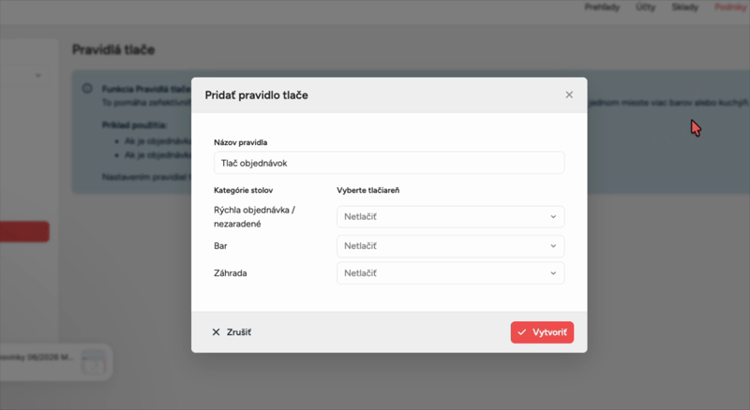The height and width of the screenshot is (410, 750).
Task: Open the Účty menu item
Action: coord(645,7)
